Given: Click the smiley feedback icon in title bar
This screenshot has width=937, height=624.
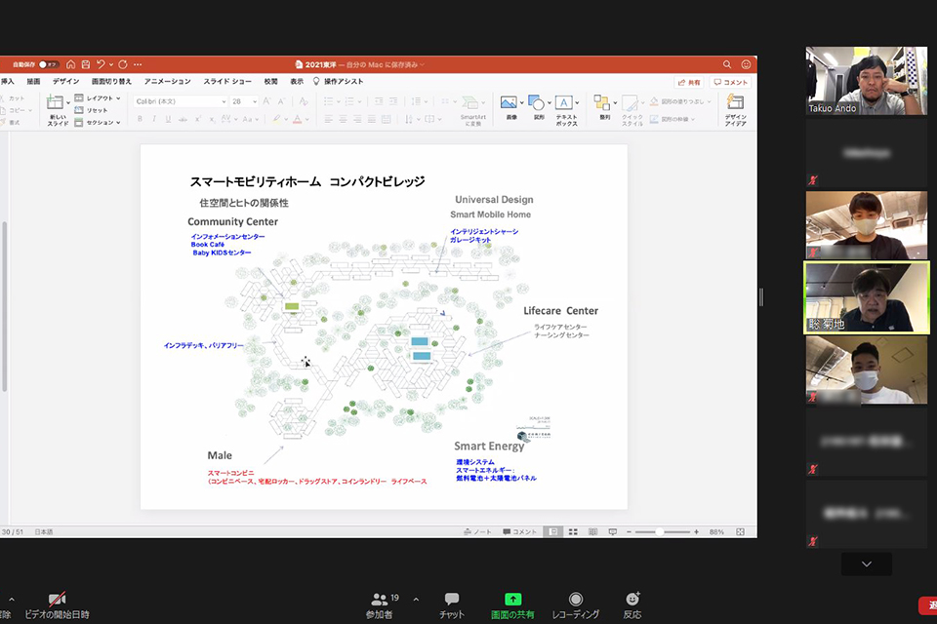Looking at the screenshot, I should coord(746,64).
